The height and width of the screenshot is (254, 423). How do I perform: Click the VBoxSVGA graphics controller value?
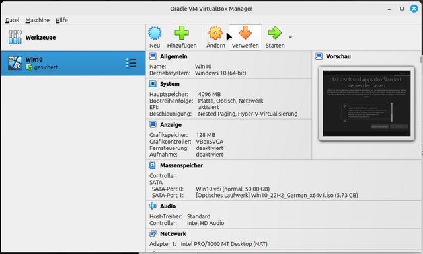coord(210,142)
